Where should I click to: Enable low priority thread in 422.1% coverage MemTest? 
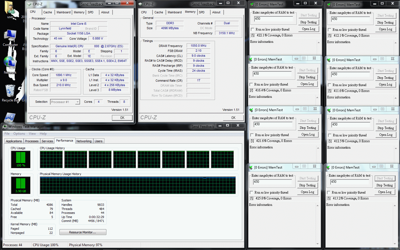point(252,29)
